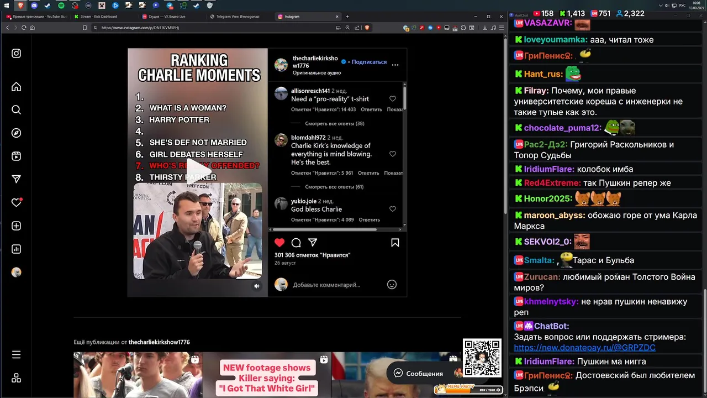Click the comment input field

pos(337,285)
